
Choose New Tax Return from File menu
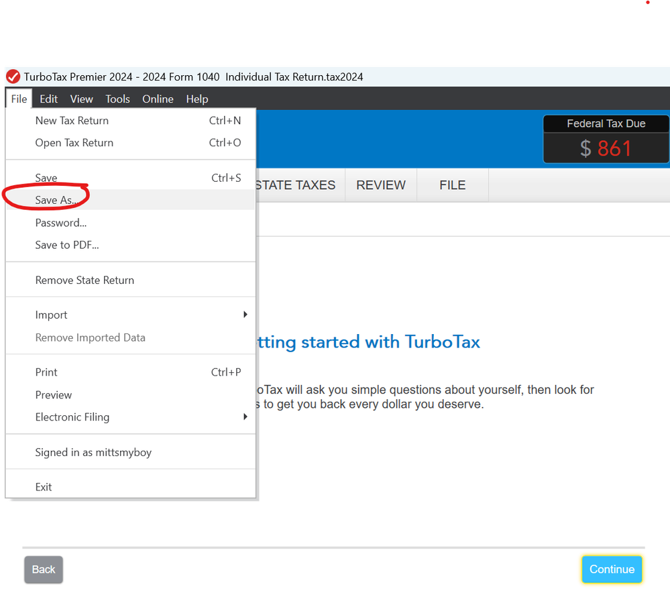[130, 121]
